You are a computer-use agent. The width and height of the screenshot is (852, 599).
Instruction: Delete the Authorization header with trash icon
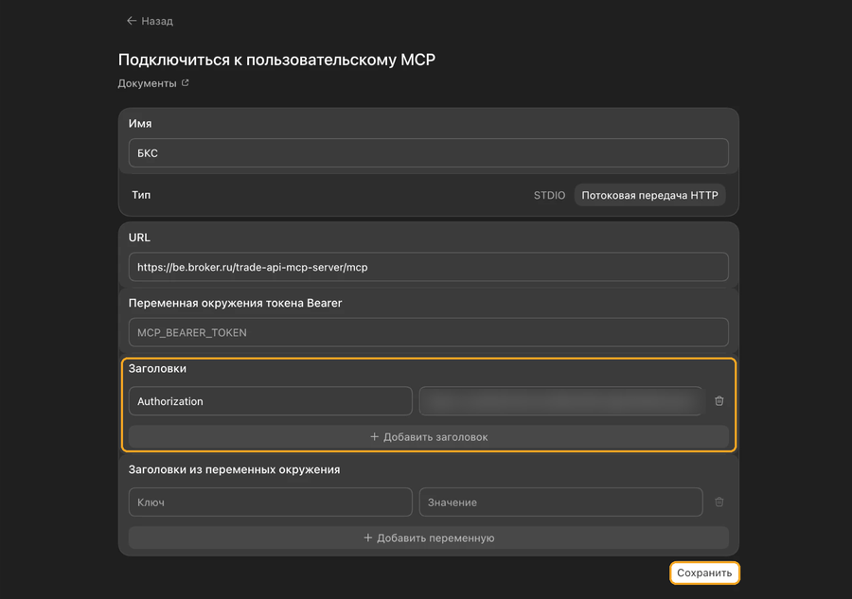pyautogui.click(x=719, y=401)
